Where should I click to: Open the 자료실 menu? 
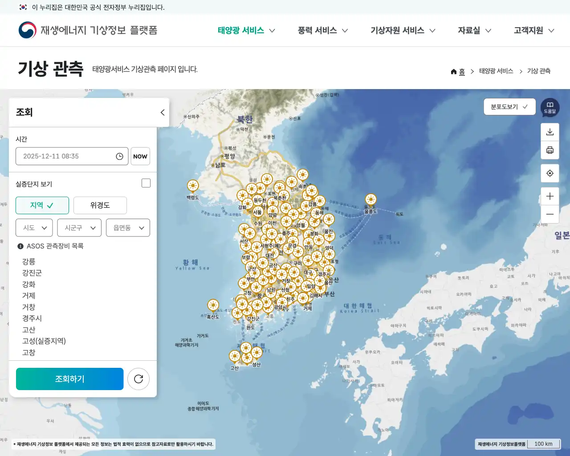click(x=469, y=30)
